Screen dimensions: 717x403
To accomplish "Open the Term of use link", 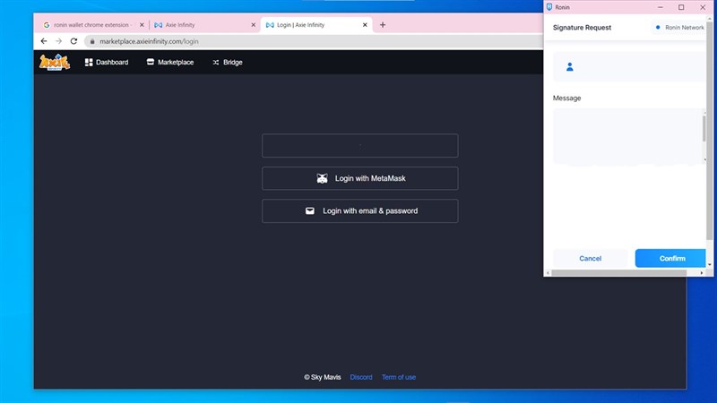I will tap(398, 377).
